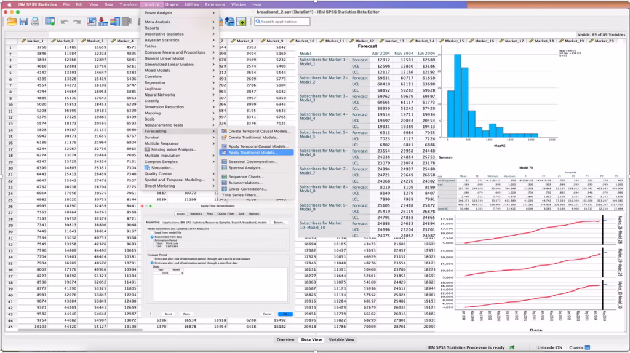Confirm the dialog with the blue OK button
630x353 pixels.
click(x=285, y=314)
